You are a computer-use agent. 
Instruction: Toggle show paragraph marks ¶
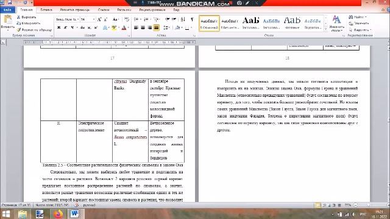click(192, 19)
